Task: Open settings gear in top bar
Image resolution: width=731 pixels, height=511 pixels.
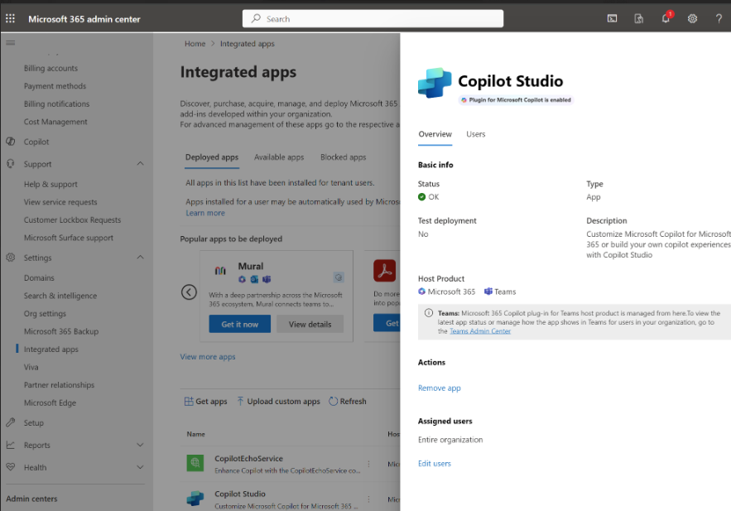Action: click(692, 19)
